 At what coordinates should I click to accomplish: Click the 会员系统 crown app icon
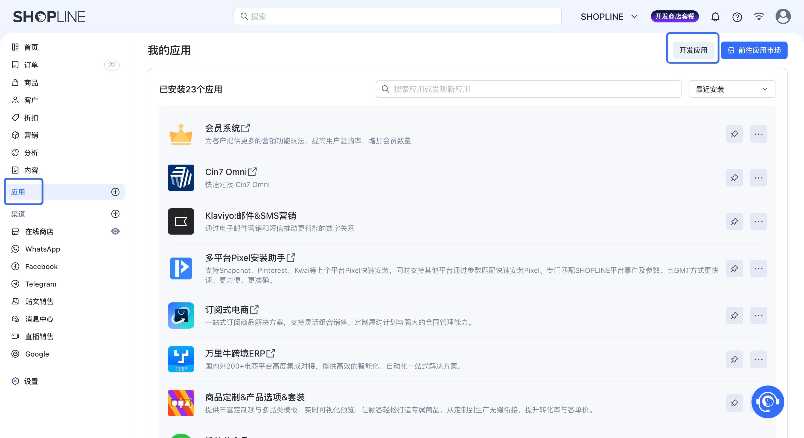pyautogui.click(x=181, y=134)
